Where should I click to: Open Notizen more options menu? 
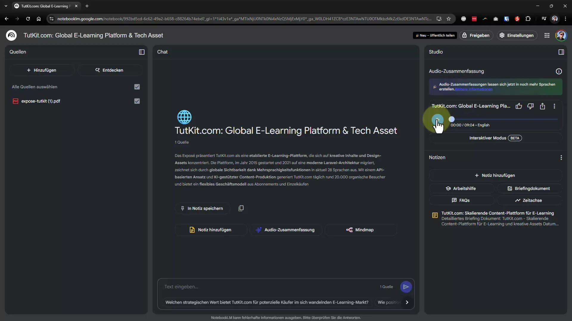pos(561,158)
